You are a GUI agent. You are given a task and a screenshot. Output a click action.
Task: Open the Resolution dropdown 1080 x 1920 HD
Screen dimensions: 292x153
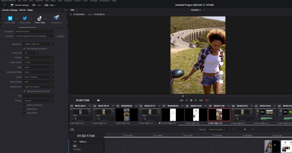tap(38, 44)
